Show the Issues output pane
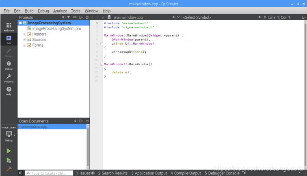The image size is (307, 176). [x=85, y=173]
